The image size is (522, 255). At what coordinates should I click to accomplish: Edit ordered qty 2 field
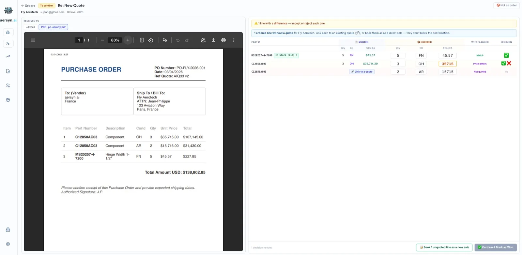pos(398,72)
